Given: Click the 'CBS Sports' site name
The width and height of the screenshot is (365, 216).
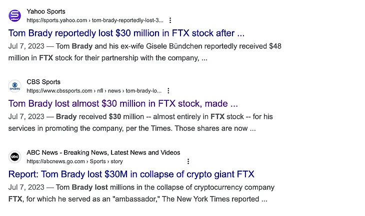Looking at the screenshot, I should pos(43,82).
